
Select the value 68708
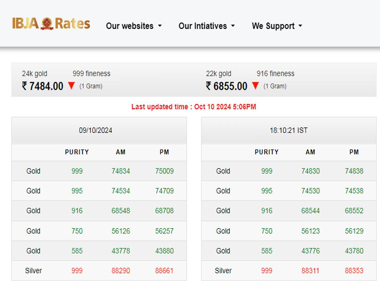164,211
